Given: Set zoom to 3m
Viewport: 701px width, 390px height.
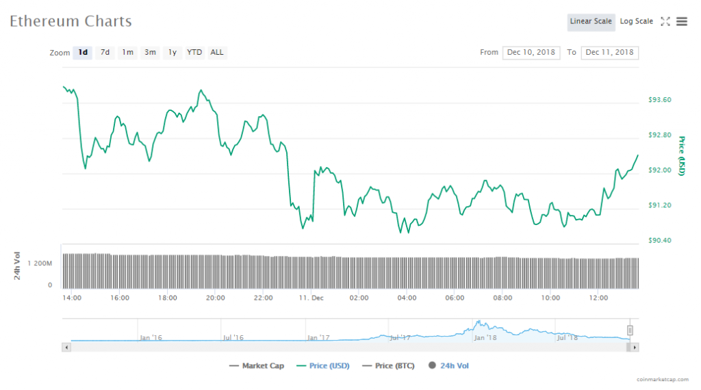Looking at the screenshot, I should pos(150,53).
